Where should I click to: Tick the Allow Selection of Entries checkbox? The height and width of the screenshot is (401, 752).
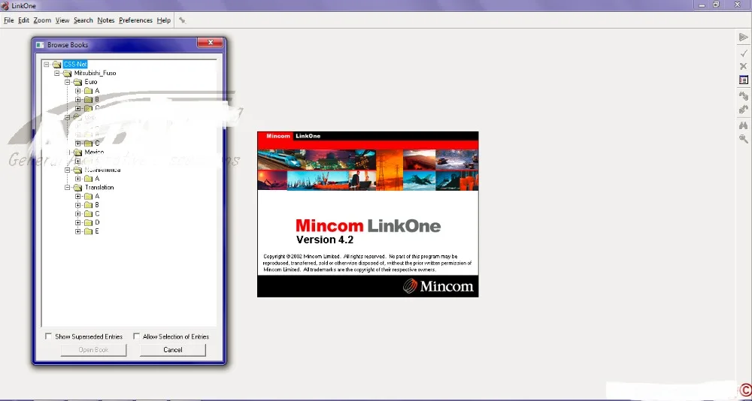(136, 336)
